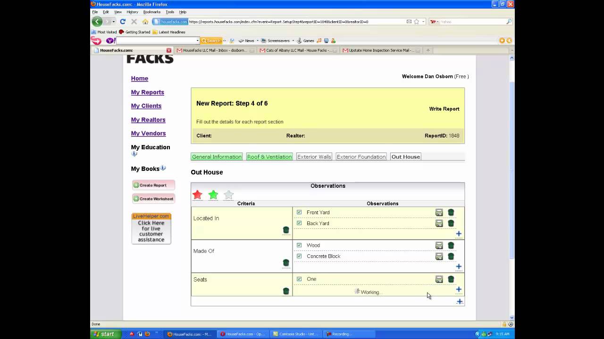Uncheck the Front Yard checkbox
The height and width of the screenshot is (339, 604).
tap(299, 212)
